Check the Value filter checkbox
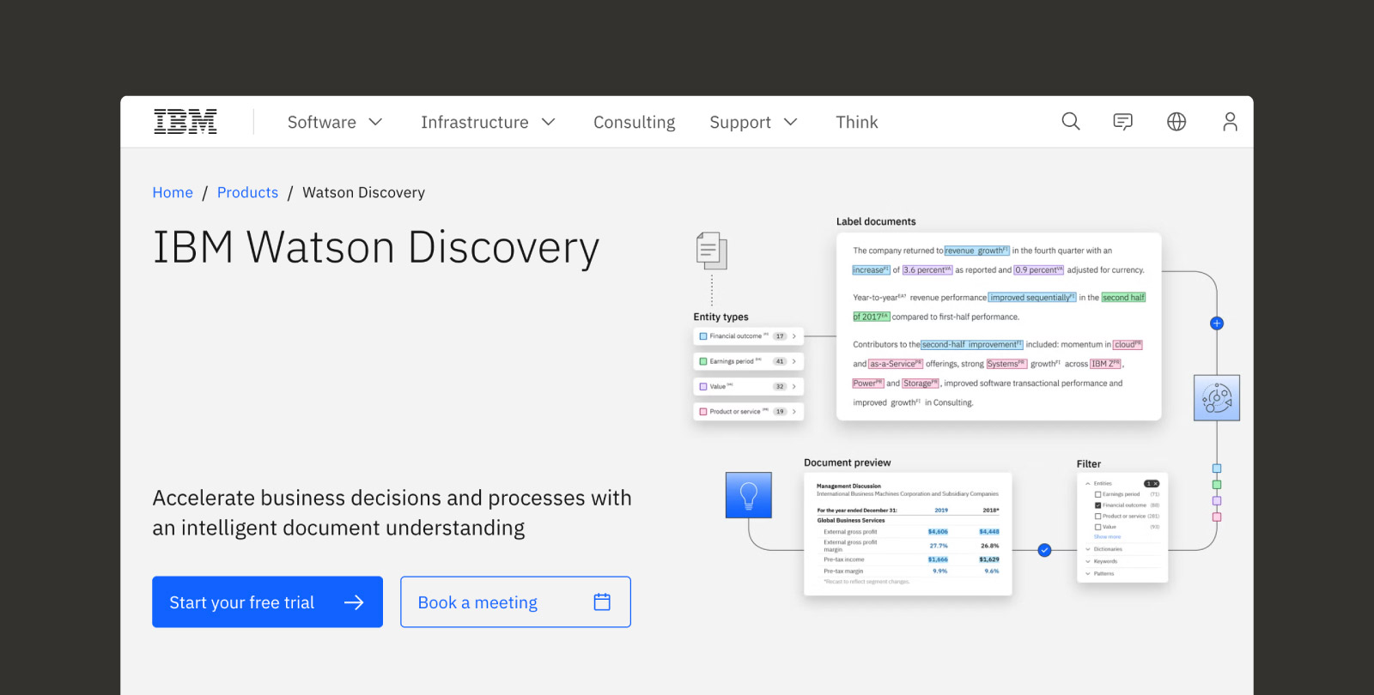The image size is (1374, 695). (x=1097, y=527)
